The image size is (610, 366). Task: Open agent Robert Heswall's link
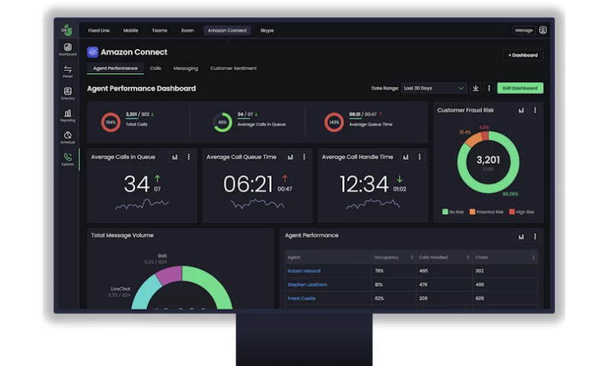pos(304,271)
